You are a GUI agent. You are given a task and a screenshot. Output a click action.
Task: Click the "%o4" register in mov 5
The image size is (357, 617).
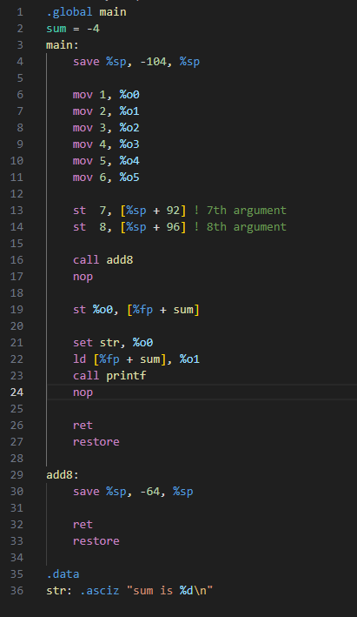129,161
